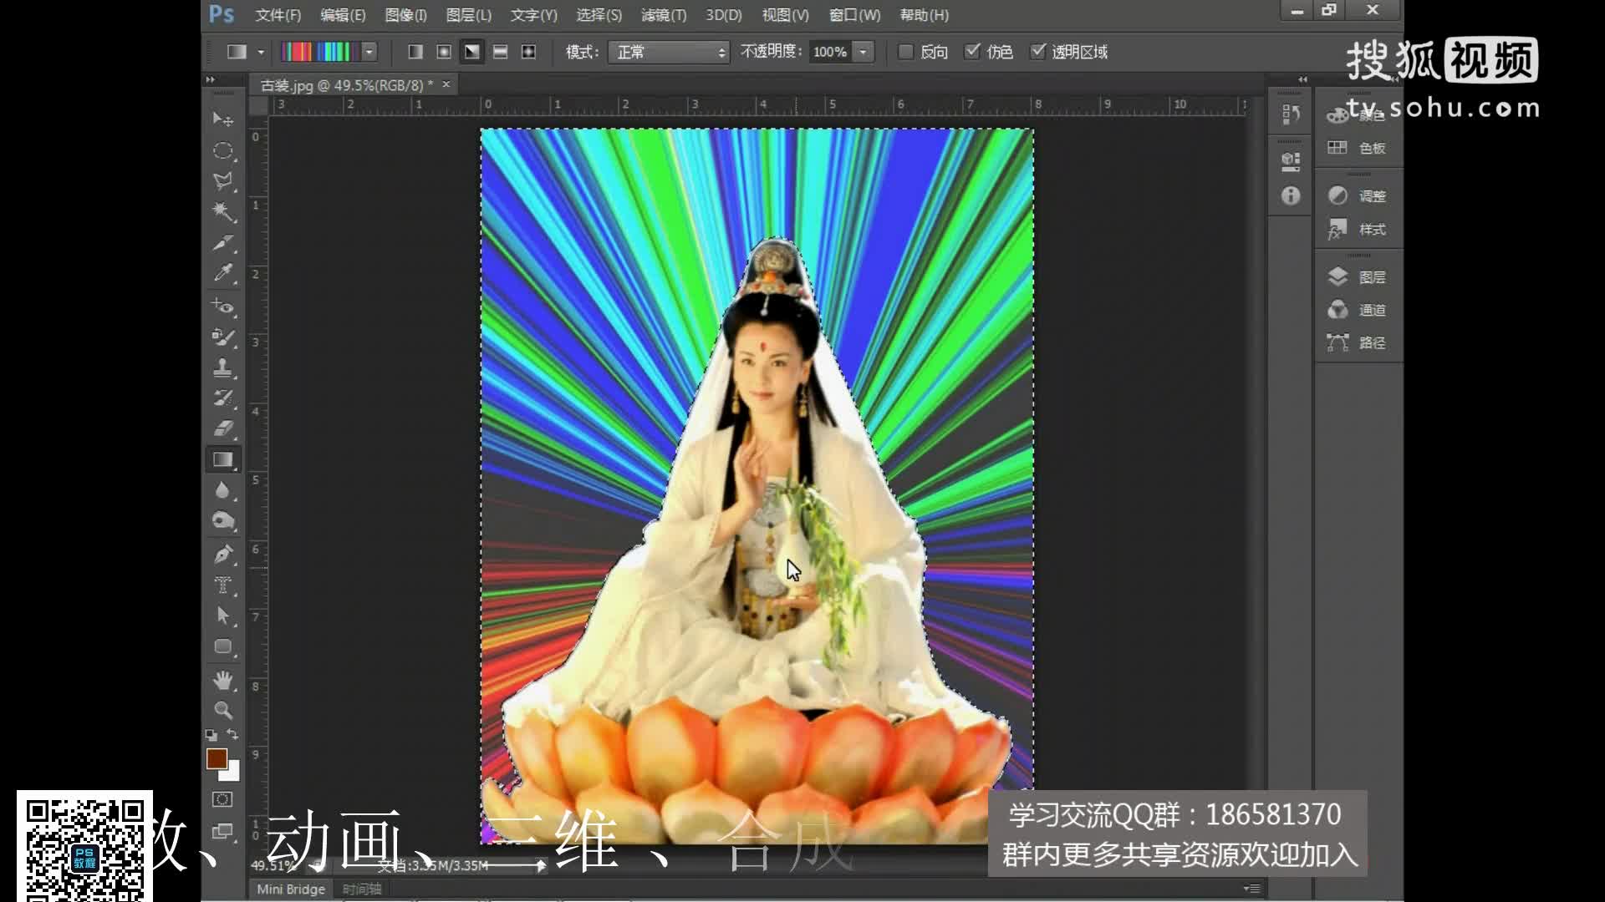Screen dimensions: 1605x902
Task: Click the gradient preview swatch
Action: (x=320, y=52)
